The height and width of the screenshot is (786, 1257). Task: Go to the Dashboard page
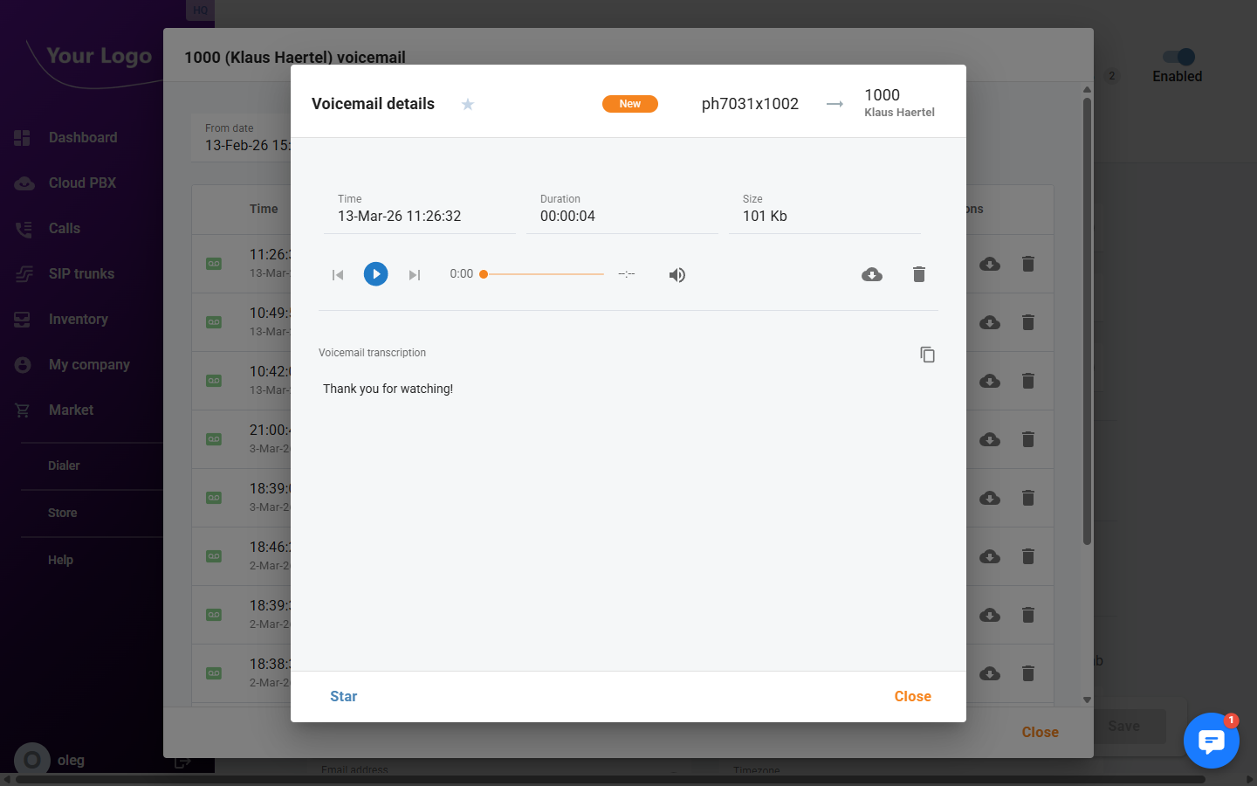coord(83,137)
